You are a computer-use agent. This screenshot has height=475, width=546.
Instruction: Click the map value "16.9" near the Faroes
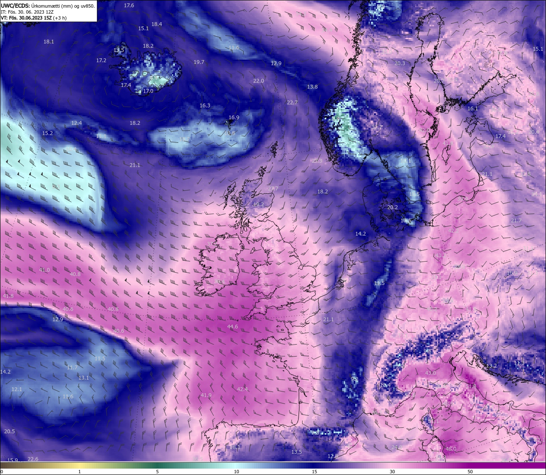pos(234,118)
